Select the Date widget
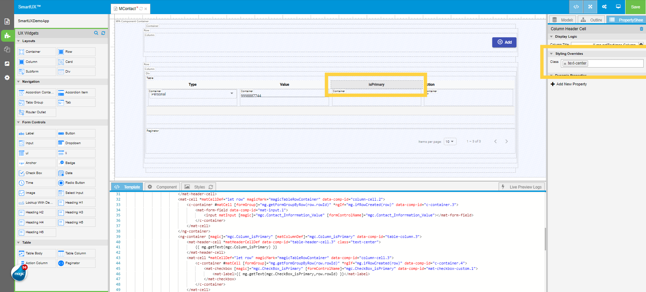Screen dimensions: 646x292 (x=76, y=173)
